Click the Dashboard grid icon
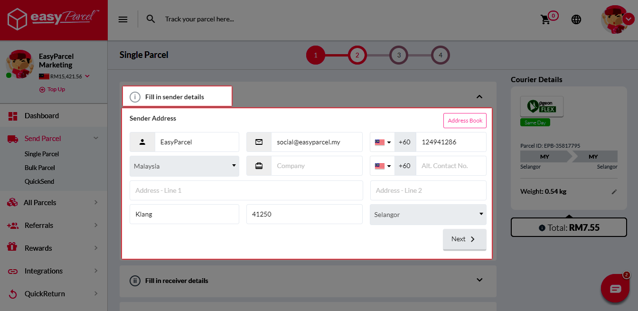 tap(13, 116)
